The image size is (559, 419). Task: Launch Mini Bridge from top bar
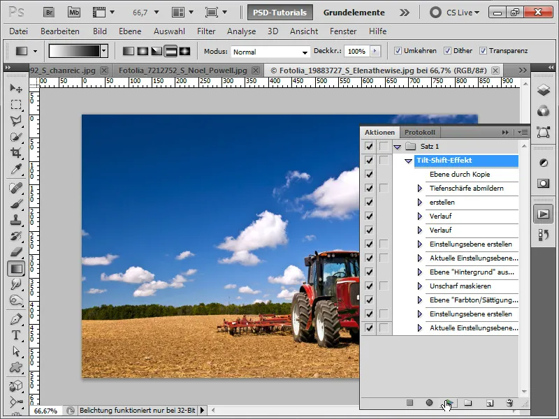(74, 13)
